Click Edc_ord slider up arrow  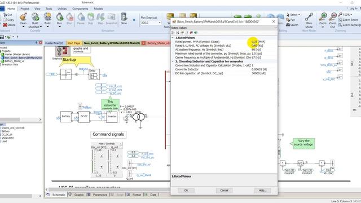coord(102,156)
